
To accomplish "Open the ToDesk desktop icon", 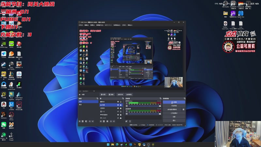I will coord(4,55).
